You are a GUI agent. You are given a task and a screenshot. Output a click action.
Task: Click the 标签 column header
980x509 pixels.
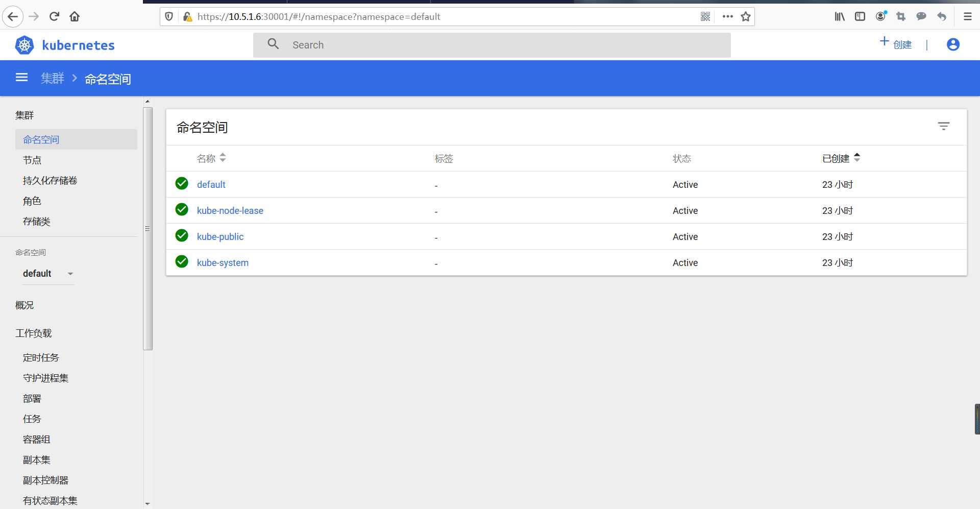pyautogui.click(x=444, y=158)
